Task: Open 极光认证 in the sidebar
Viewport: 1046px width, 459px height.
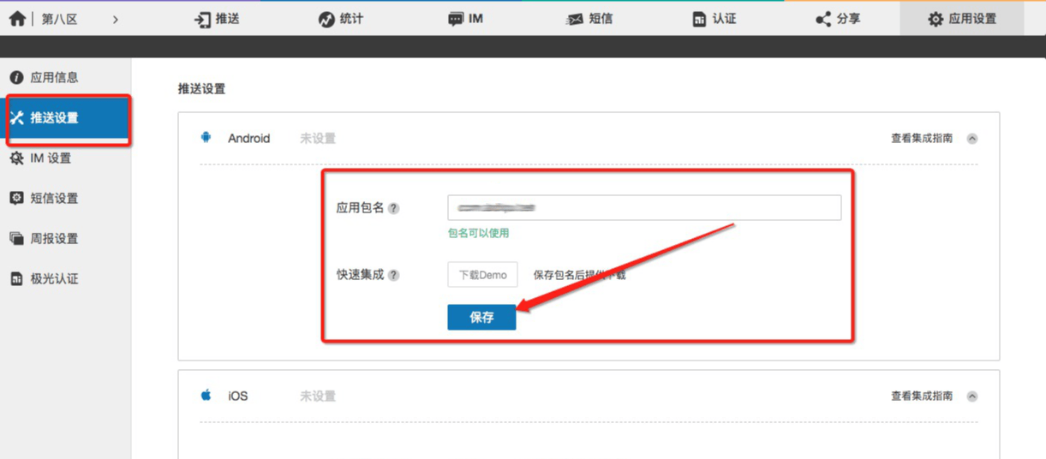Action: [54, 278]
